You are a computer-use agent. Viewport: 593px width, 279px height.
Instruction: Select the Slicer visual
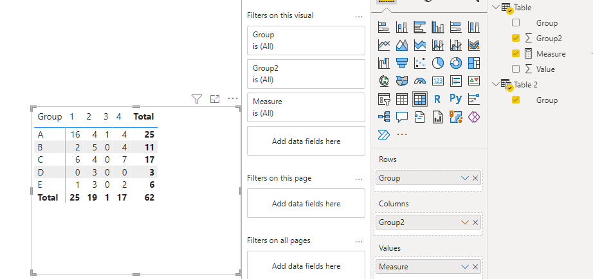click(x=383, y=99)
